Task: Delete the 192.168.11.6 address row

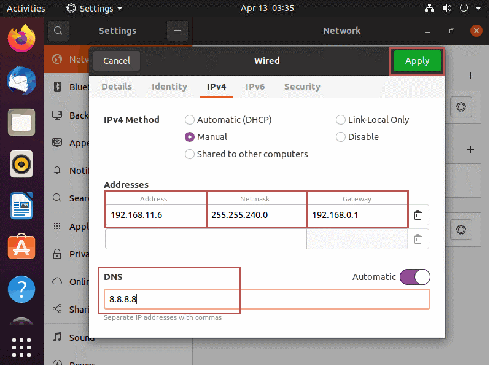Action: (418, 215)
